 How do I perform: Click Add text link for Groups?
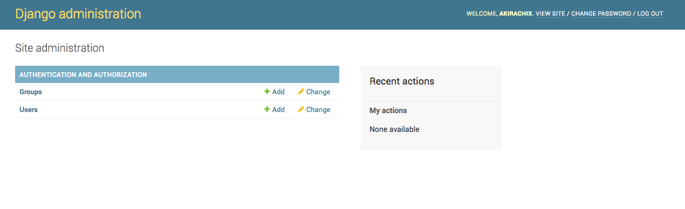pos(278,92)
